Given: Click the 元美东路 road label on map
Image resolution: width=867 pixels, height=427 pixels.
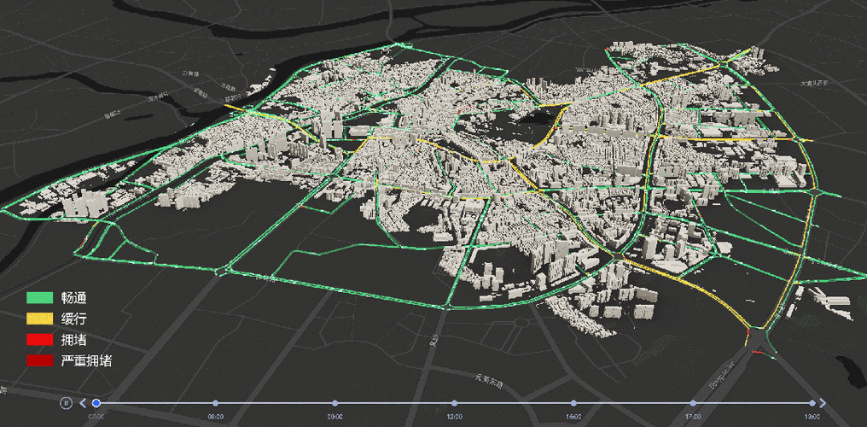Looking at the screenshot, I should 489,381.
